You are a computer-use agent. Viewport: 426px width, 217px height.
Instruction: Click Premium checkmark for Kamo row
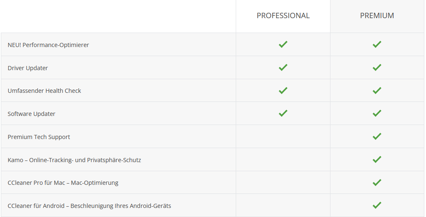point(377,159)
